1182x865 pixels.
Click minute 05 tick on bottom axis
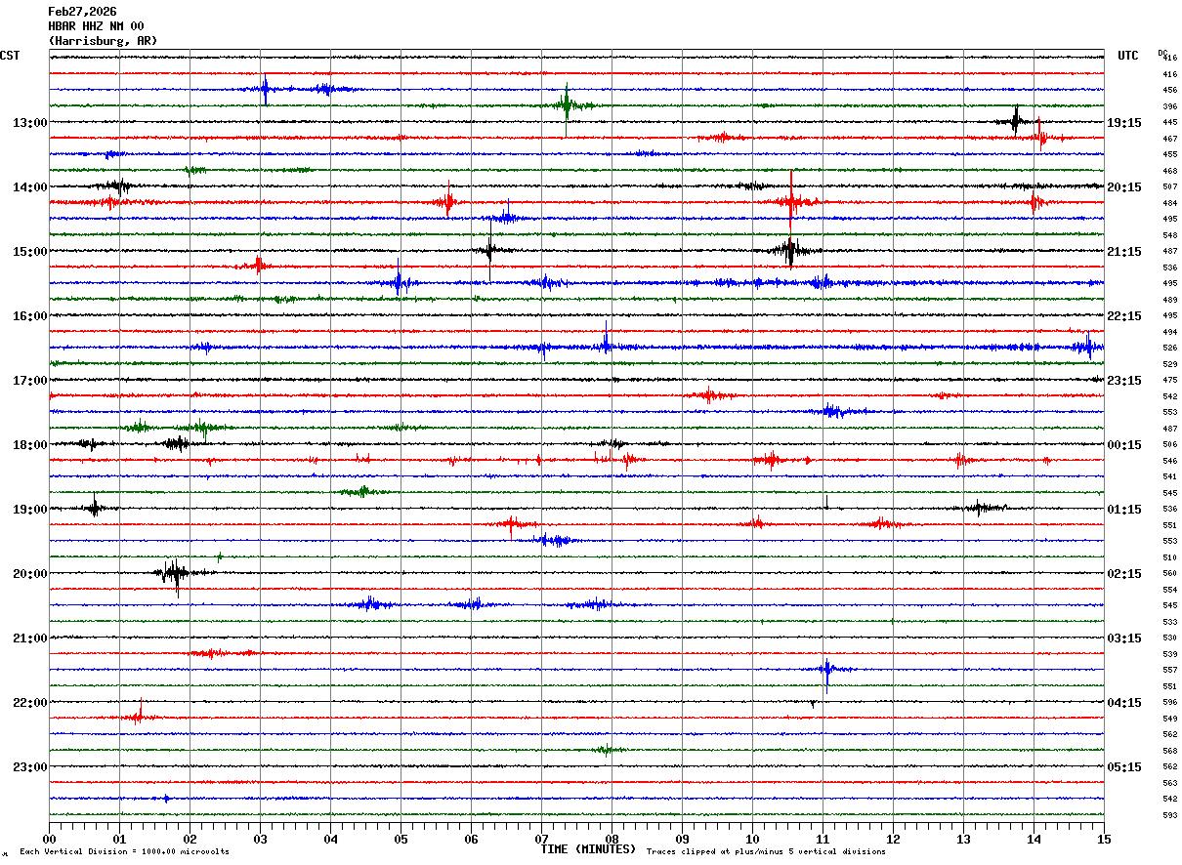click(x=401, y=840)
